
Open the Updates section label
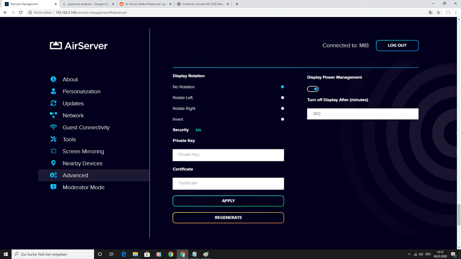[x=73, y=103]
